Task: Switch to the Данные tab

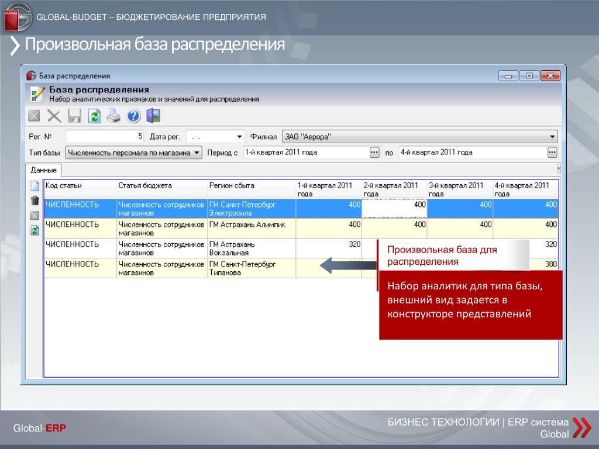Action: click(44, 170)
